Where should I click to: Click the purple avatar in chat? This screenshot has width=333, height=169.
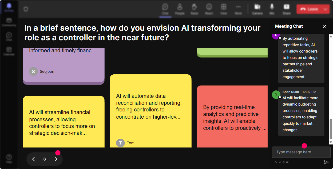coord(276,37)
